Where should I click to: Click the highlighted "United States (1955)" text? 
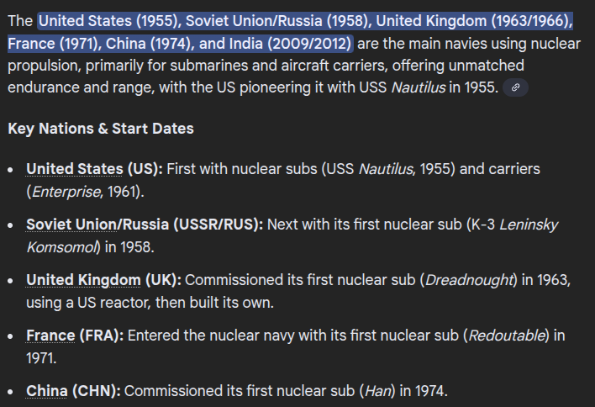pos(107,21)
